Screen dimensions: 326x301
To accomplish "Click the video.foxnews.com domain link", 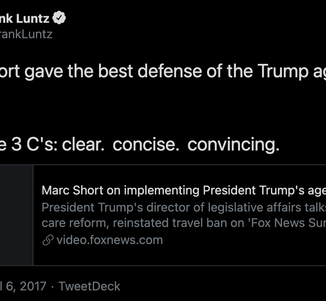I will [x=110, y=240].
